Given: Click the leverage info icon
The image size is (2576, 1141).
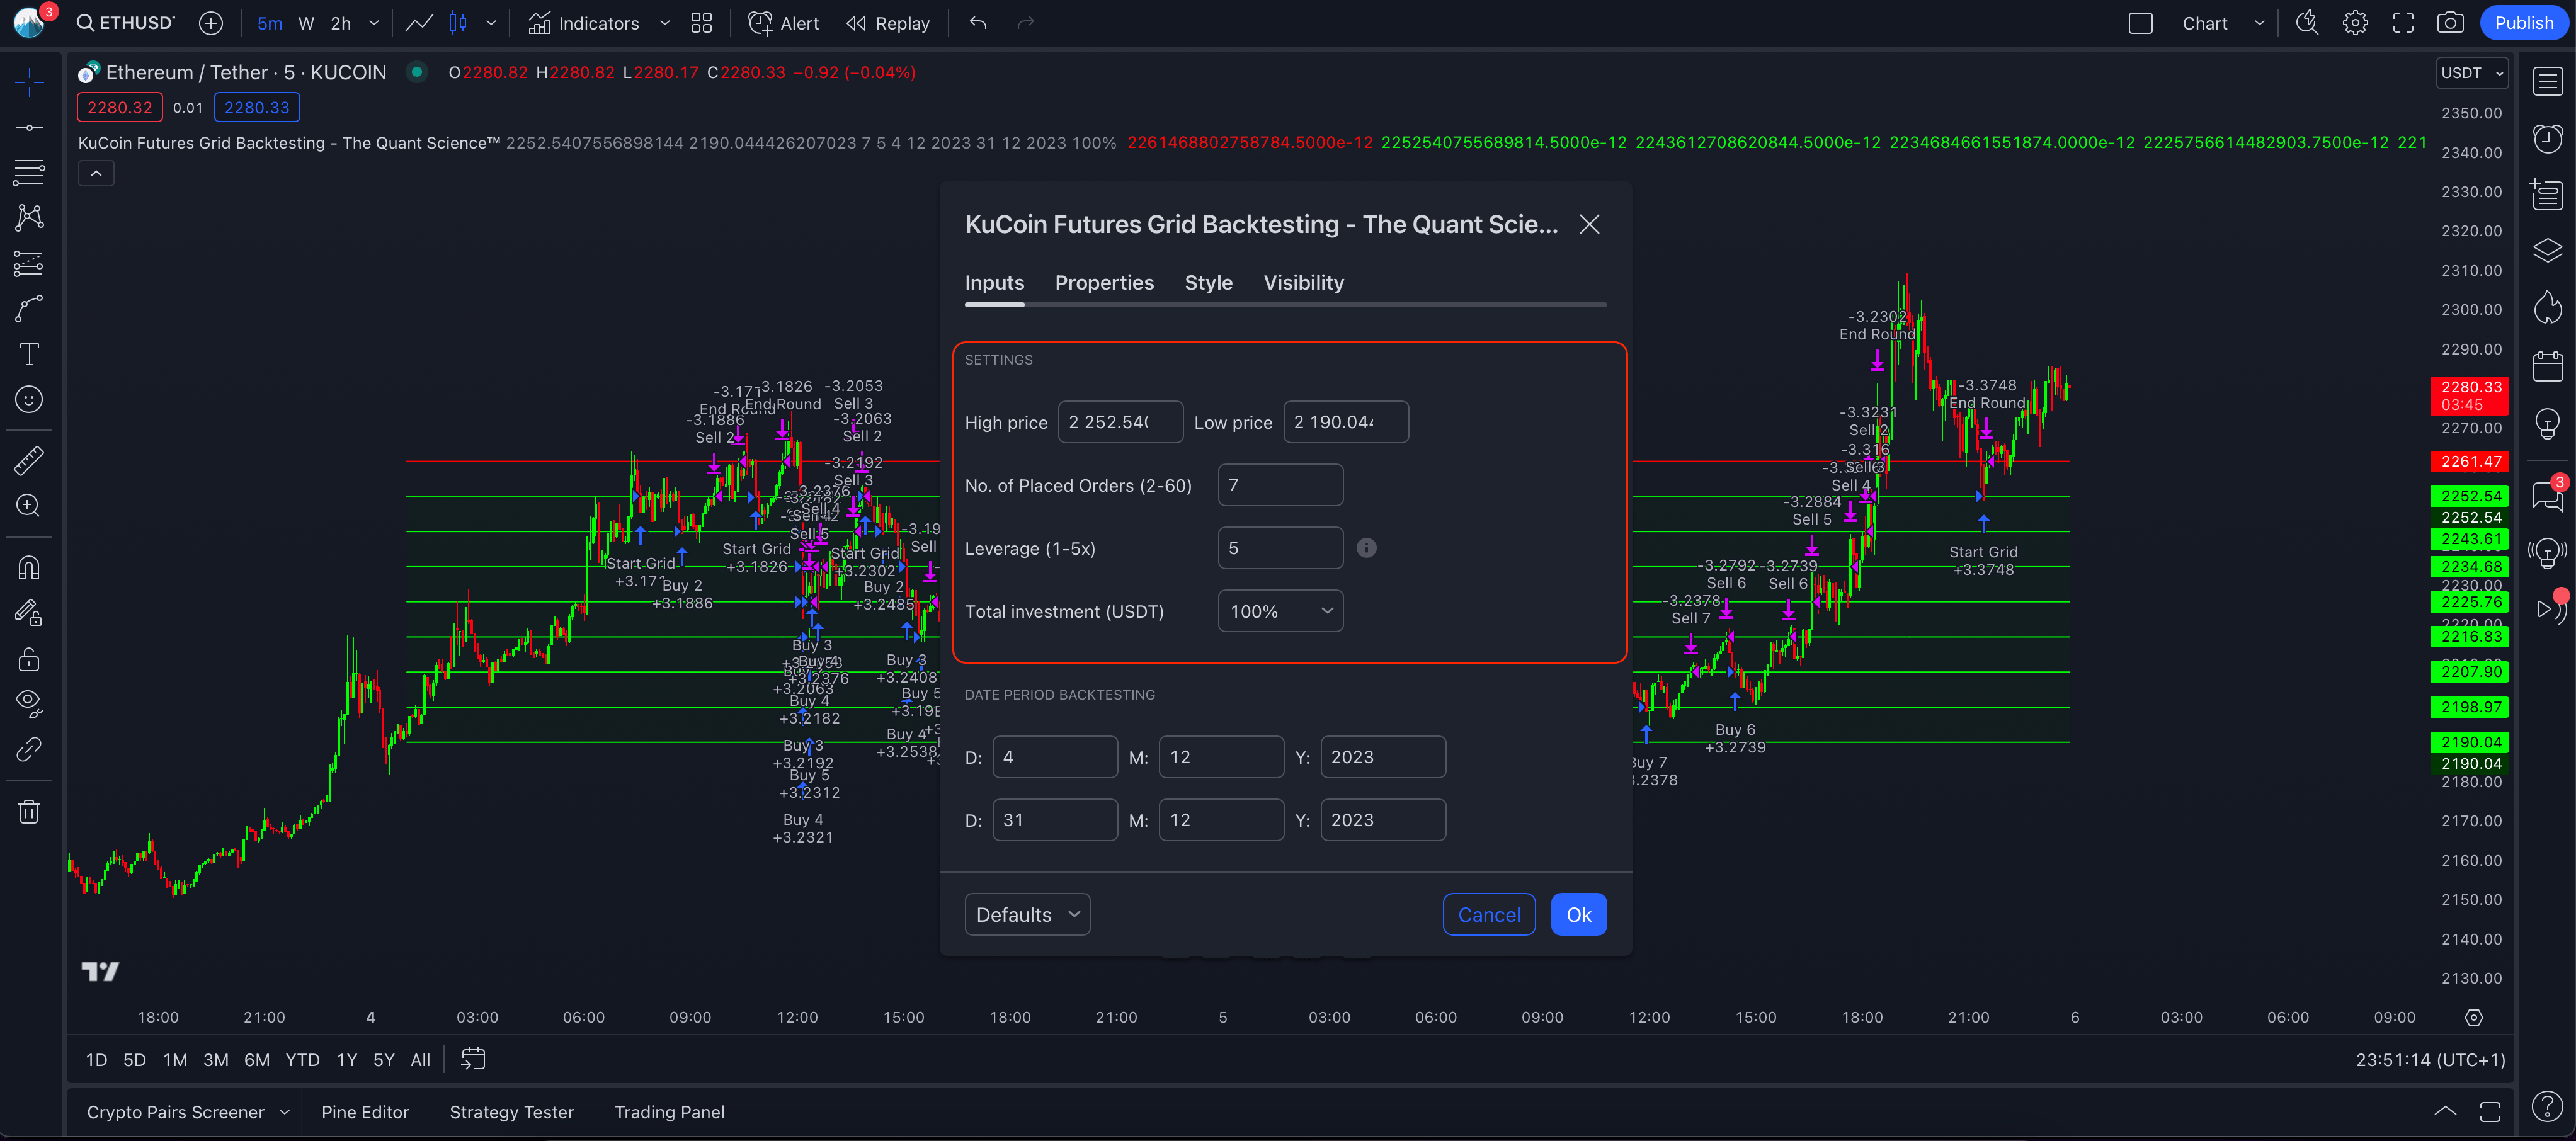Looking at the screenshot, I should [1366, 548].
